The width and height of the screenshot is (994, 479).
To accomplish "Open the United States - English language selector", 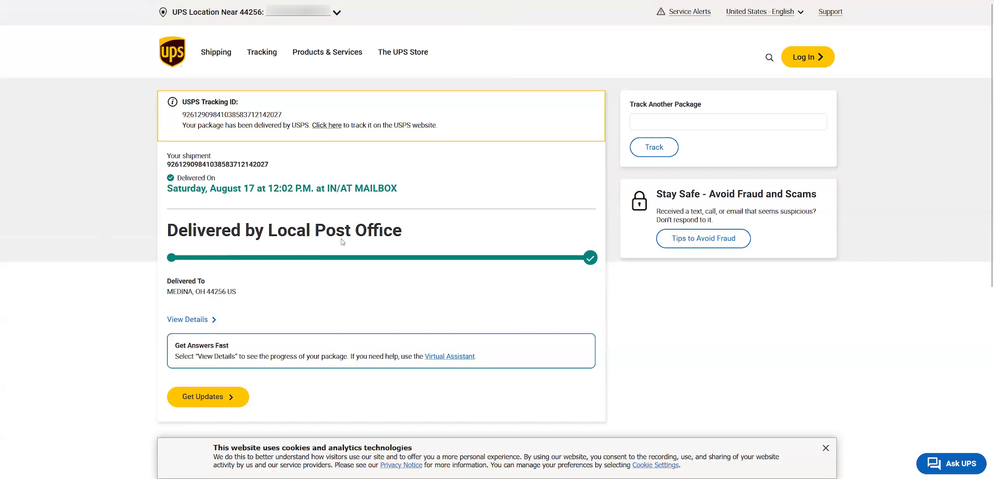I will click(x=765, y=11).
